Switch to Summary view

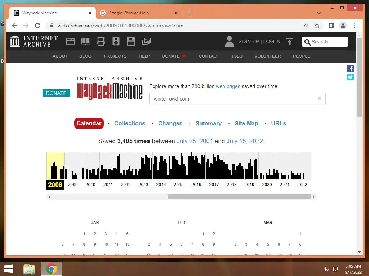(209, 124)
